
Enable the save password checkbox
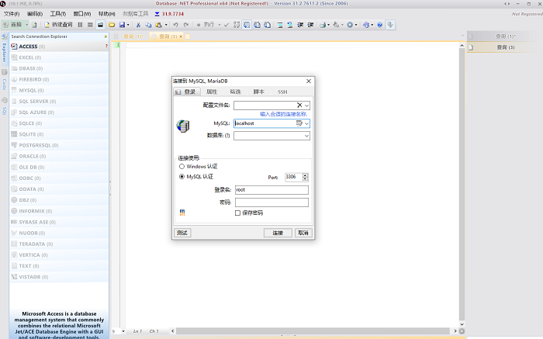(237, 213)
